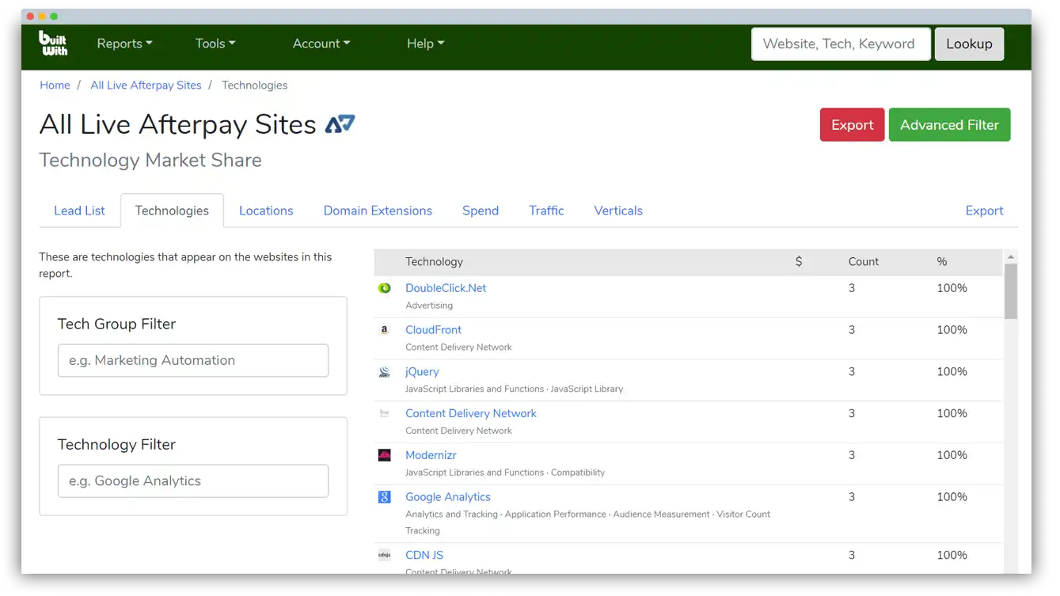The height and width of the screenshot is (596, 1060).
Task: Click the DoubleClick.Net row icon
Action: click(385, 288)
